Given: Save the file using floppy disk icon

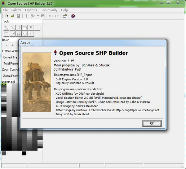Looking at the screenshot, I should point(19,16).
